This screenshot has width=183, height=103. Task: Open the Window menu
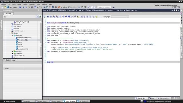click(45, 4)
